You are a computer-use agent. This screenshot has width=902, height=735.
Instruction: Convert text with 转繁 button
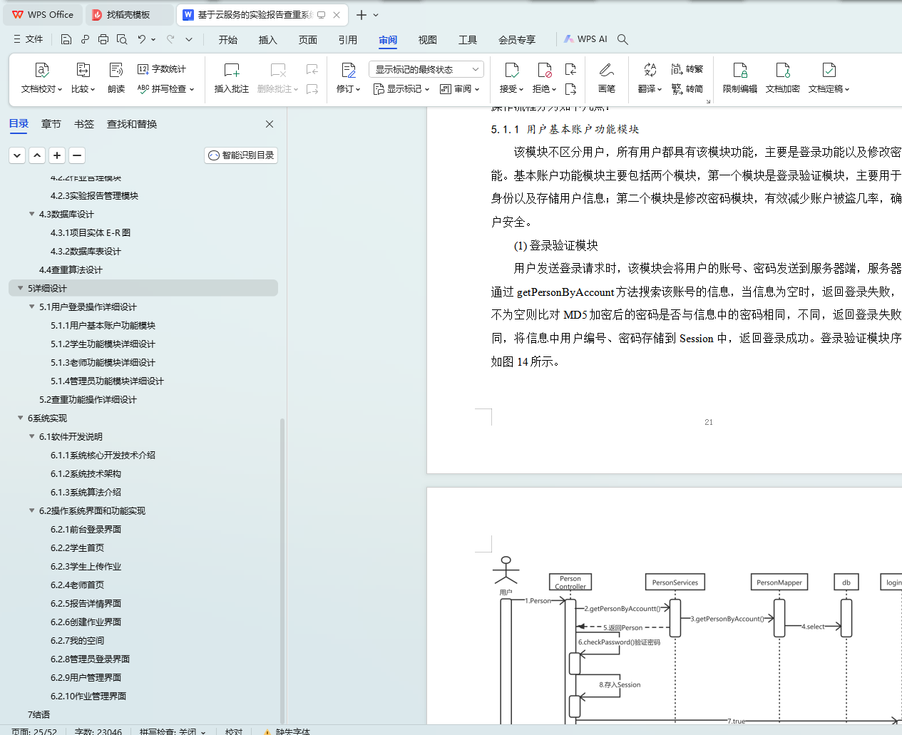(x=687, y=69)
